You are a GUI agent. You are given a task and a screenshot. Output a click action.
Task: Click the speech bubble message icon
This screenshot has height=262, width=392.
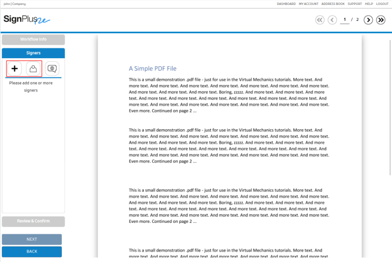coord(52,69)
